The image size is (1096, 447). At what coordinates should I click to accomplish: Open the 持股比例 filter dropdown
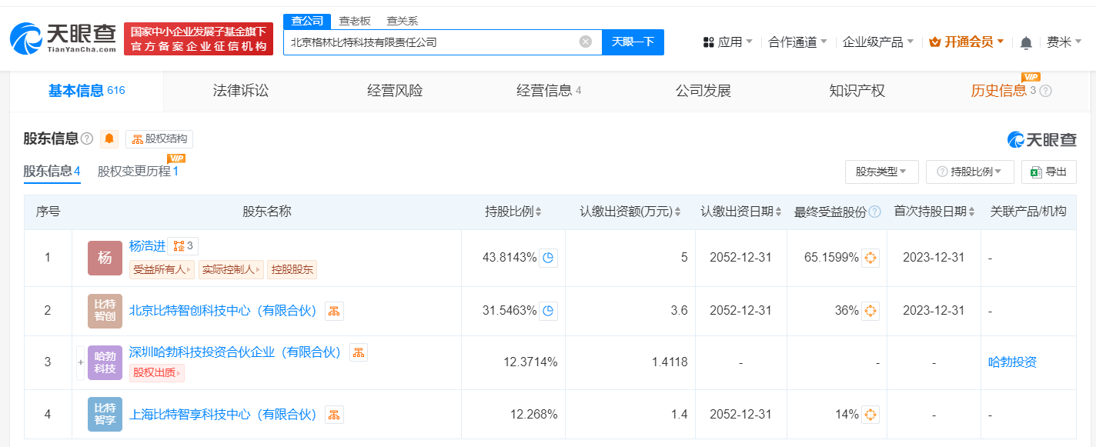pyautogui.click(x=970, y=172)
